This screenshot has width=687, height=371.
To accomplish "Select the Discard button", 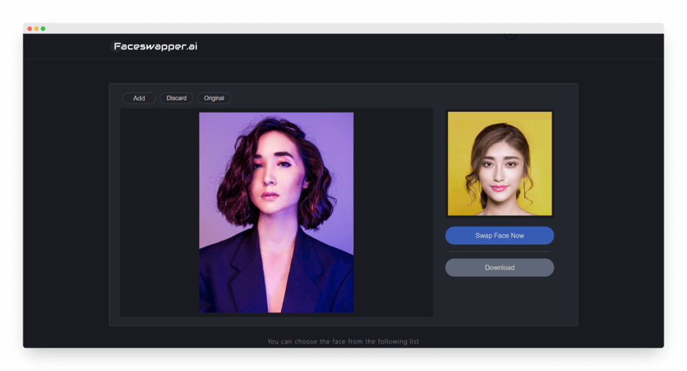I will (x=177, y=98).
